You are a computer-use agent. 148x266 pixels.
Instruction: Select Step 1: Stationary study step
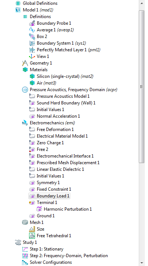pos(46,249)
